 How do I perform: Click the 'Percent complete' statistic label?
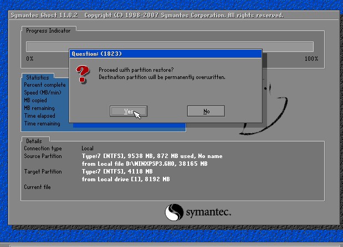tap(45, 85)
